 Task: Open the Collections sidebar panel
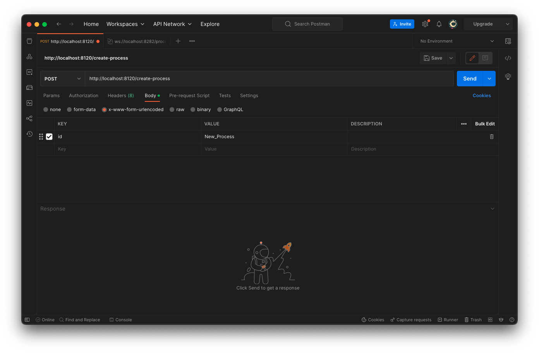tap(29, 41)
